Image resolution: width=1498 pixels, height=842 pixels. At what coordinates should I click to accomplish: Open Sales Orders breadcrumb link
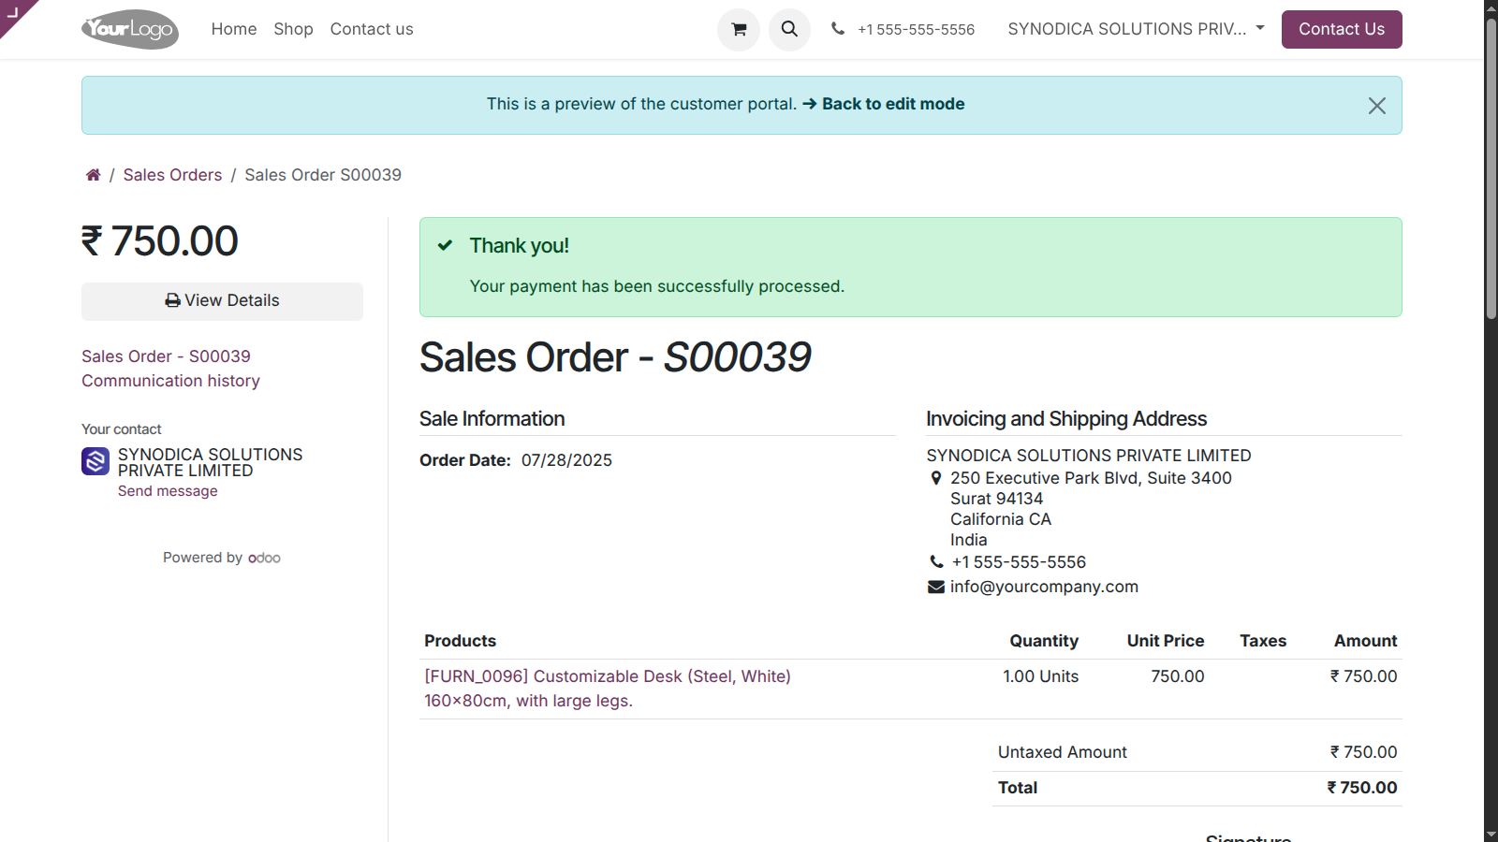point(172,175)
